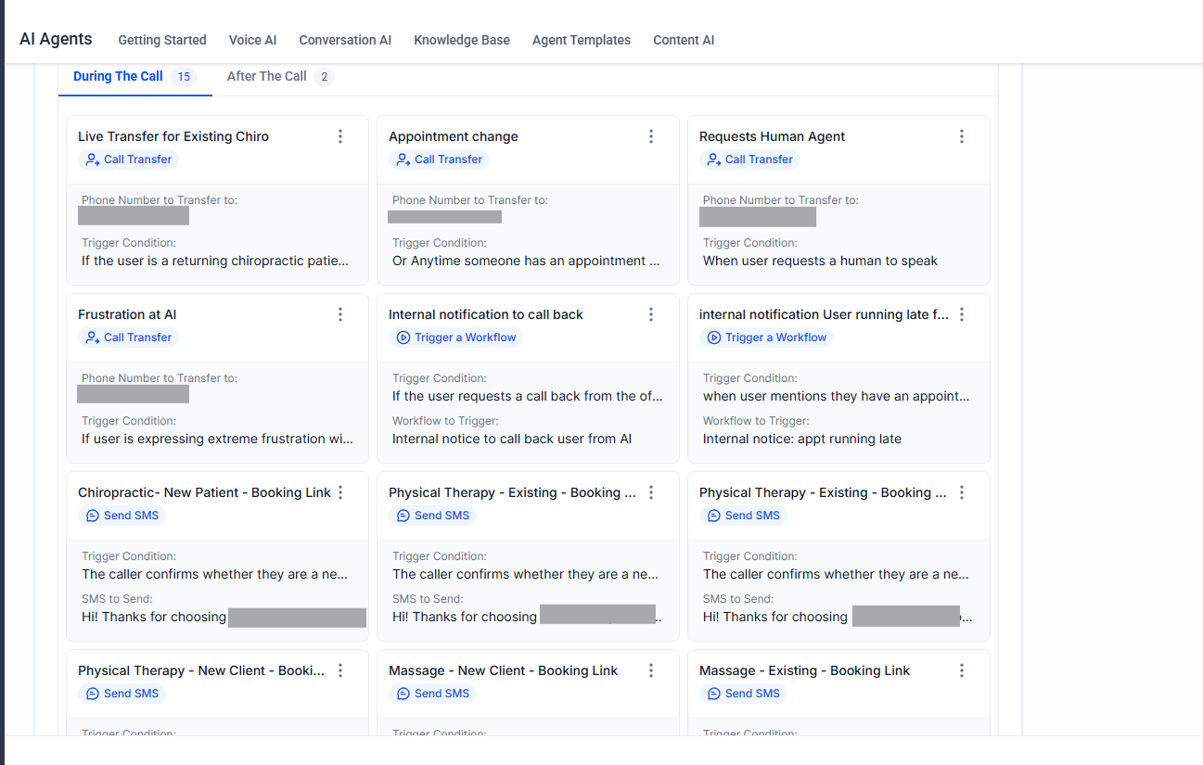Select Massage - New Client - Booking Link title

[504, 670]
